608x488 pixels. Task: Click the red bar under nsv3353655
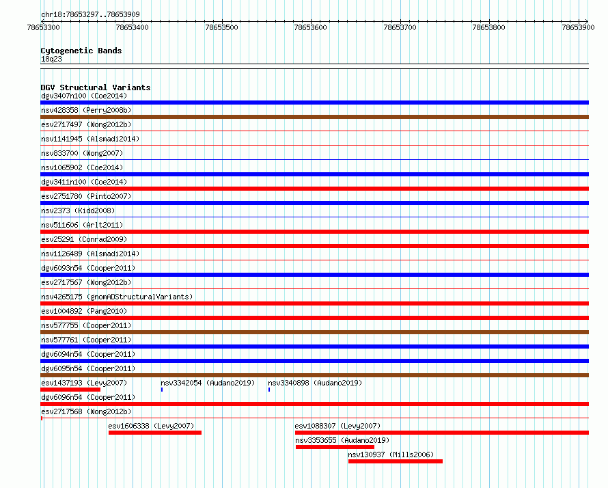335,447
